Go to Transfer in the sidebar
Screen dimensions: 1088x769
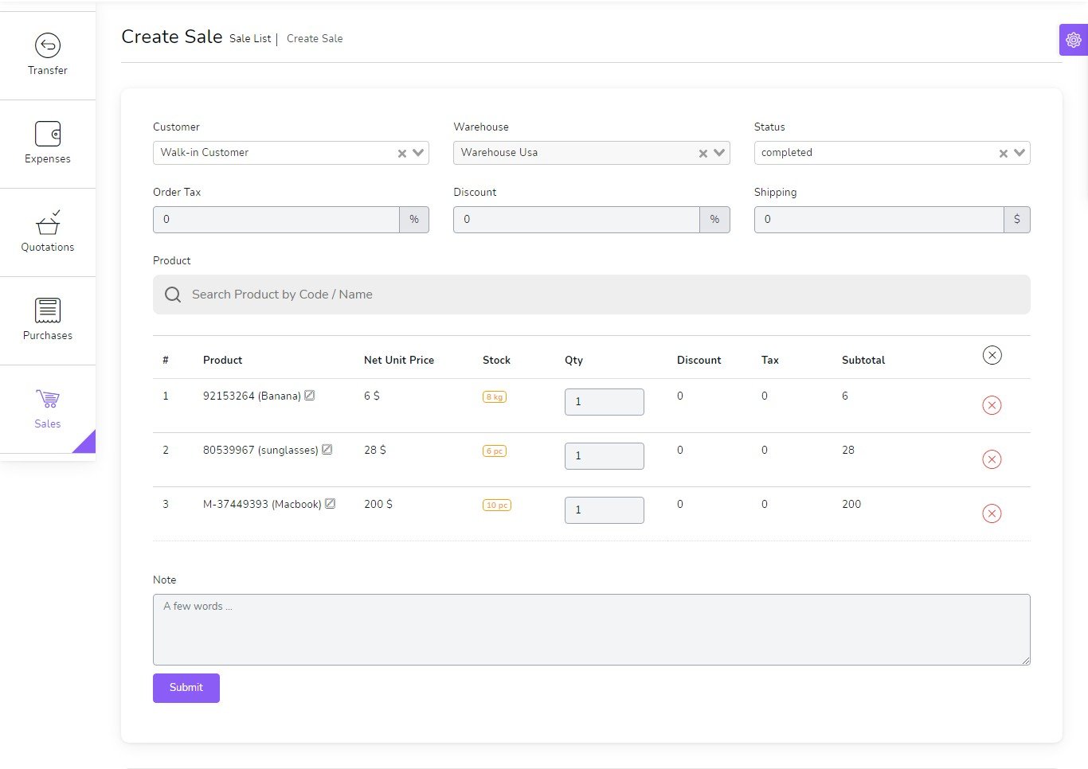(48, 55)
